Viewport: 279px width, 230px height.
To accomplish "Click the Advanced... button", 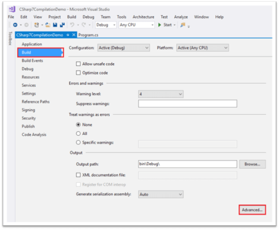I will tap(252, 210).
